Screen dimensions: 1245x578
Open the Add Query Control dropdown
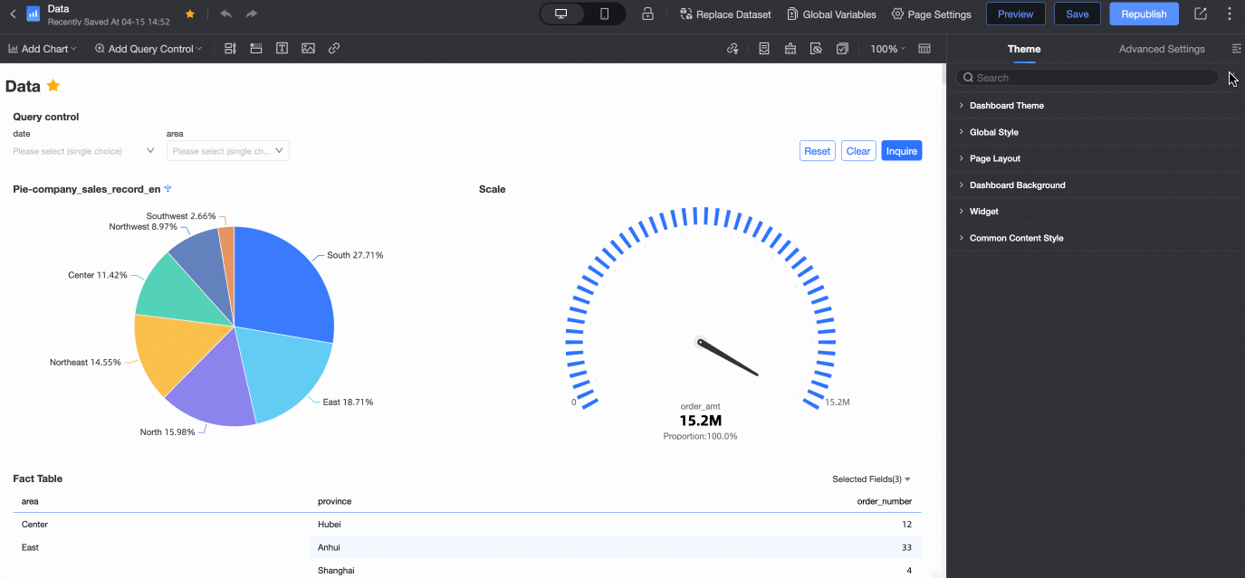(148, 49)
